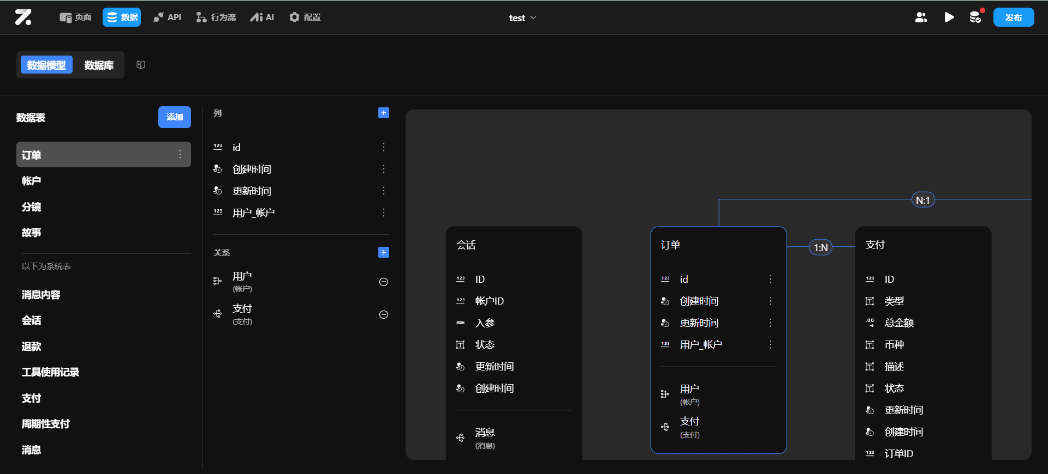Click the 1:N relationship badge
The width and height of the screenshot is (1048, 474).
click(x=820, y=247)
